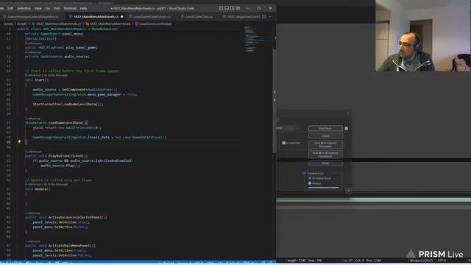The height and width of the screenshot is (265, 471).
Task: Switch to LevelGameDataToSave.cs tab
Action: [x=152, y=16]
